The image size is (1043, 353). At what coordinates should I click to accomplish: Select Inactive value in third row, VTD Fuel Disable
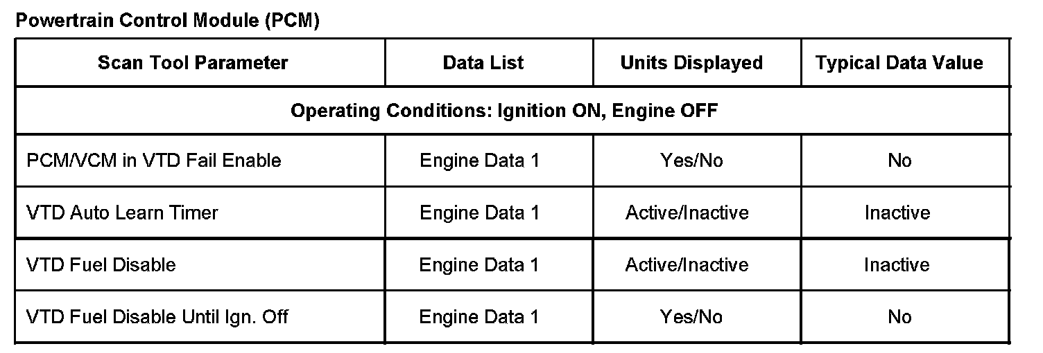click(x=897, y=265)
